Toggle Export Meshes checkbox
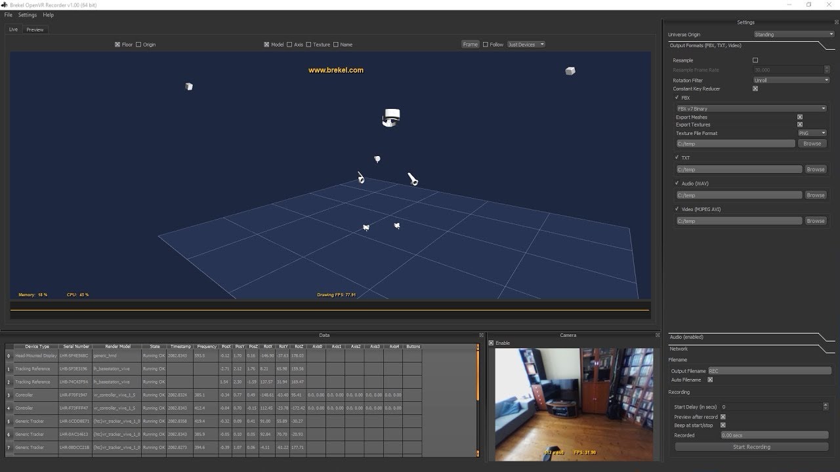The height and width of the screenshot is (472, 840). click(x=800, y=117)
